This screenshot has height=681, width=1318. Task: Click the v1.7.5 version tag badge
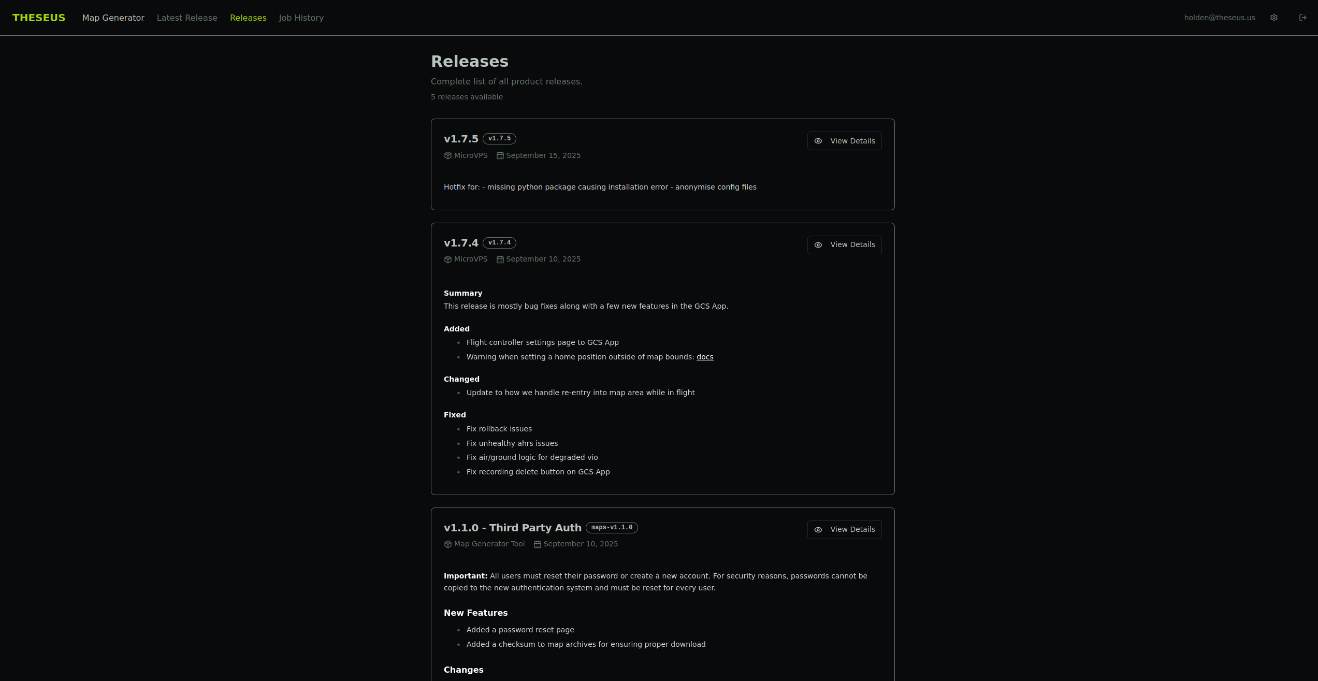click(499, 138)
